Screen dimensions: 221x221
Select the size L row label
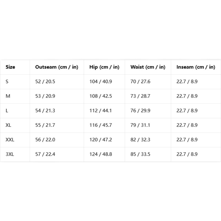7,110
